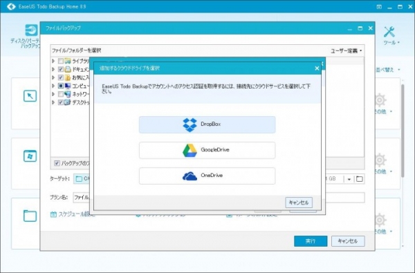The image size is (415, 273).
Task: Click the Windows system backup task icon
Action: [30, 156]
